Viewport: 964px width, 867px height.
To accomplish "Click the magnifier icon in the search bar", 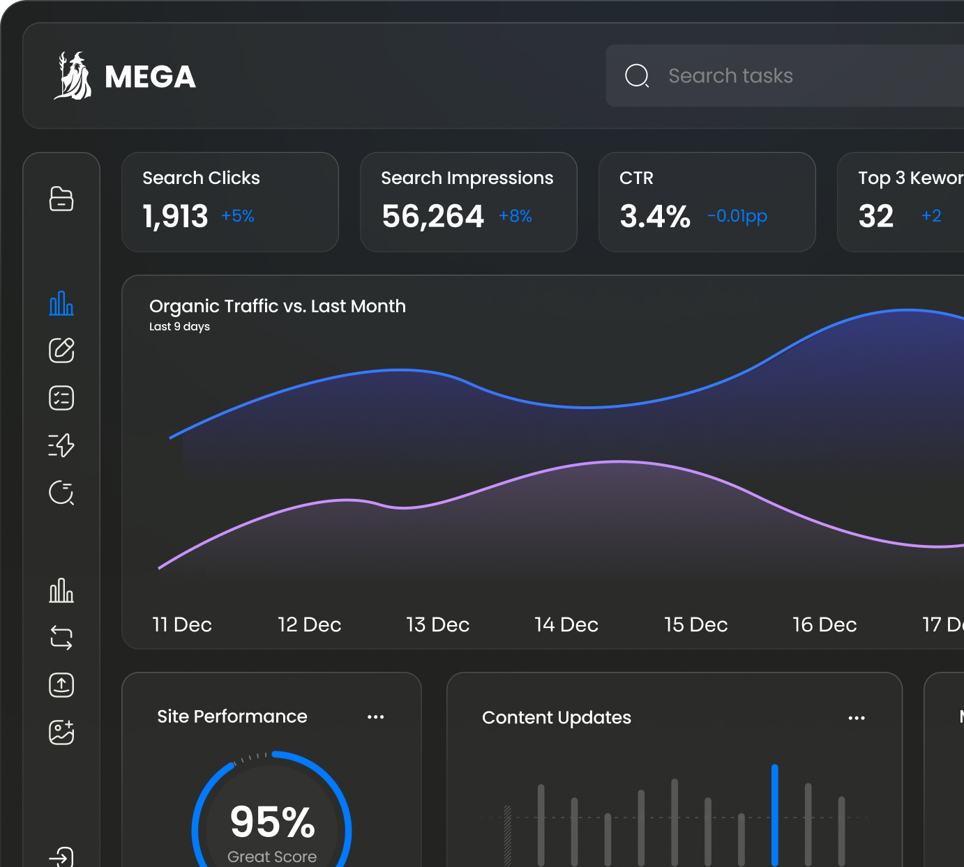I will point(637,76).
